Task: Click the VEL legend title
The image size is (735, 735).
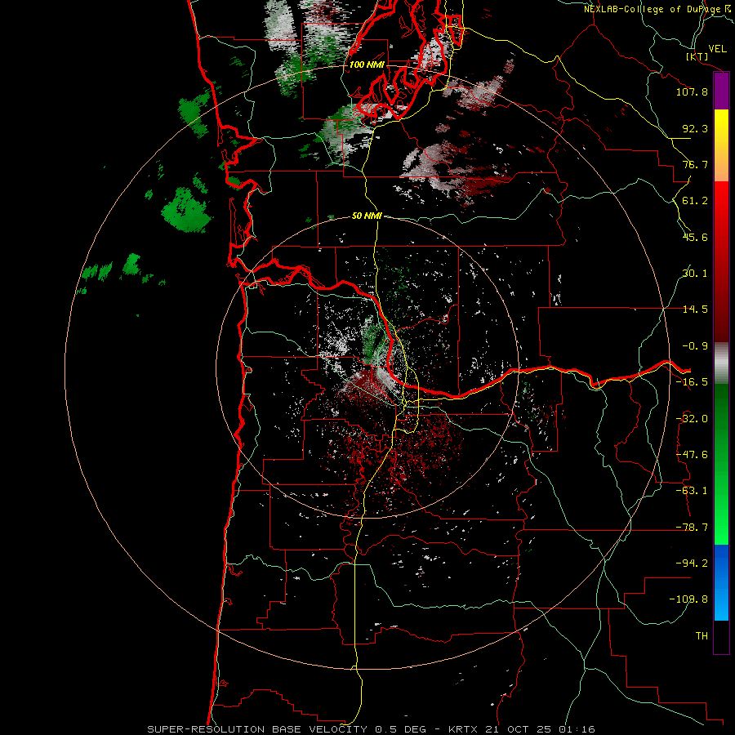Action: pos(717,49)
